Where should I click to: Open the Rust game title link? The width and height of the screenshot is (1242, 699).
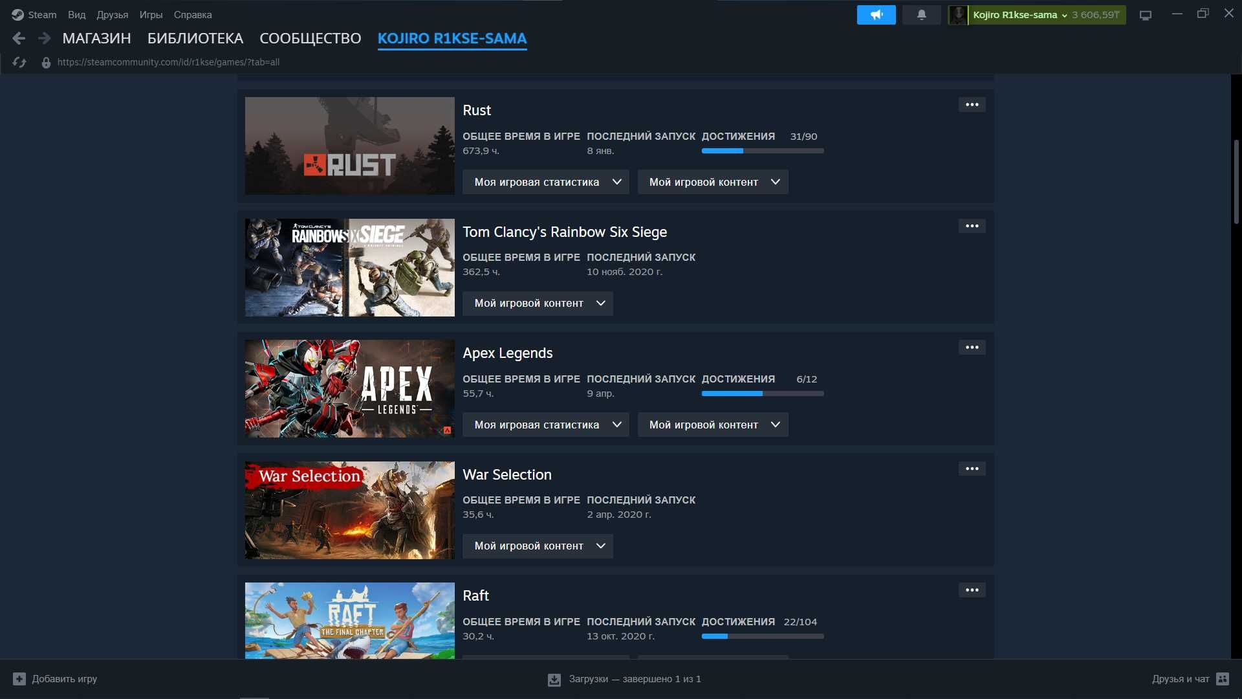tap(477, 111)
